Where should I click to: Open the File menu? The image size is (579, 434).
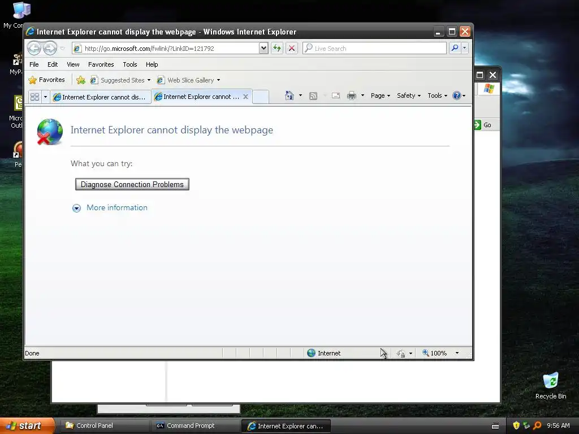point(34,64)
